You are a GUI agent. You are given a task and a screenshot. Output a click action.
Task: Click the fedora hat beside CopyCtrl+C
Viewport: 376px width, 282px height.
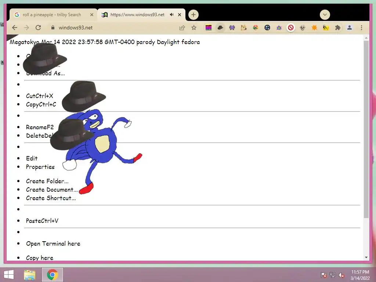(x=84, y=97)
